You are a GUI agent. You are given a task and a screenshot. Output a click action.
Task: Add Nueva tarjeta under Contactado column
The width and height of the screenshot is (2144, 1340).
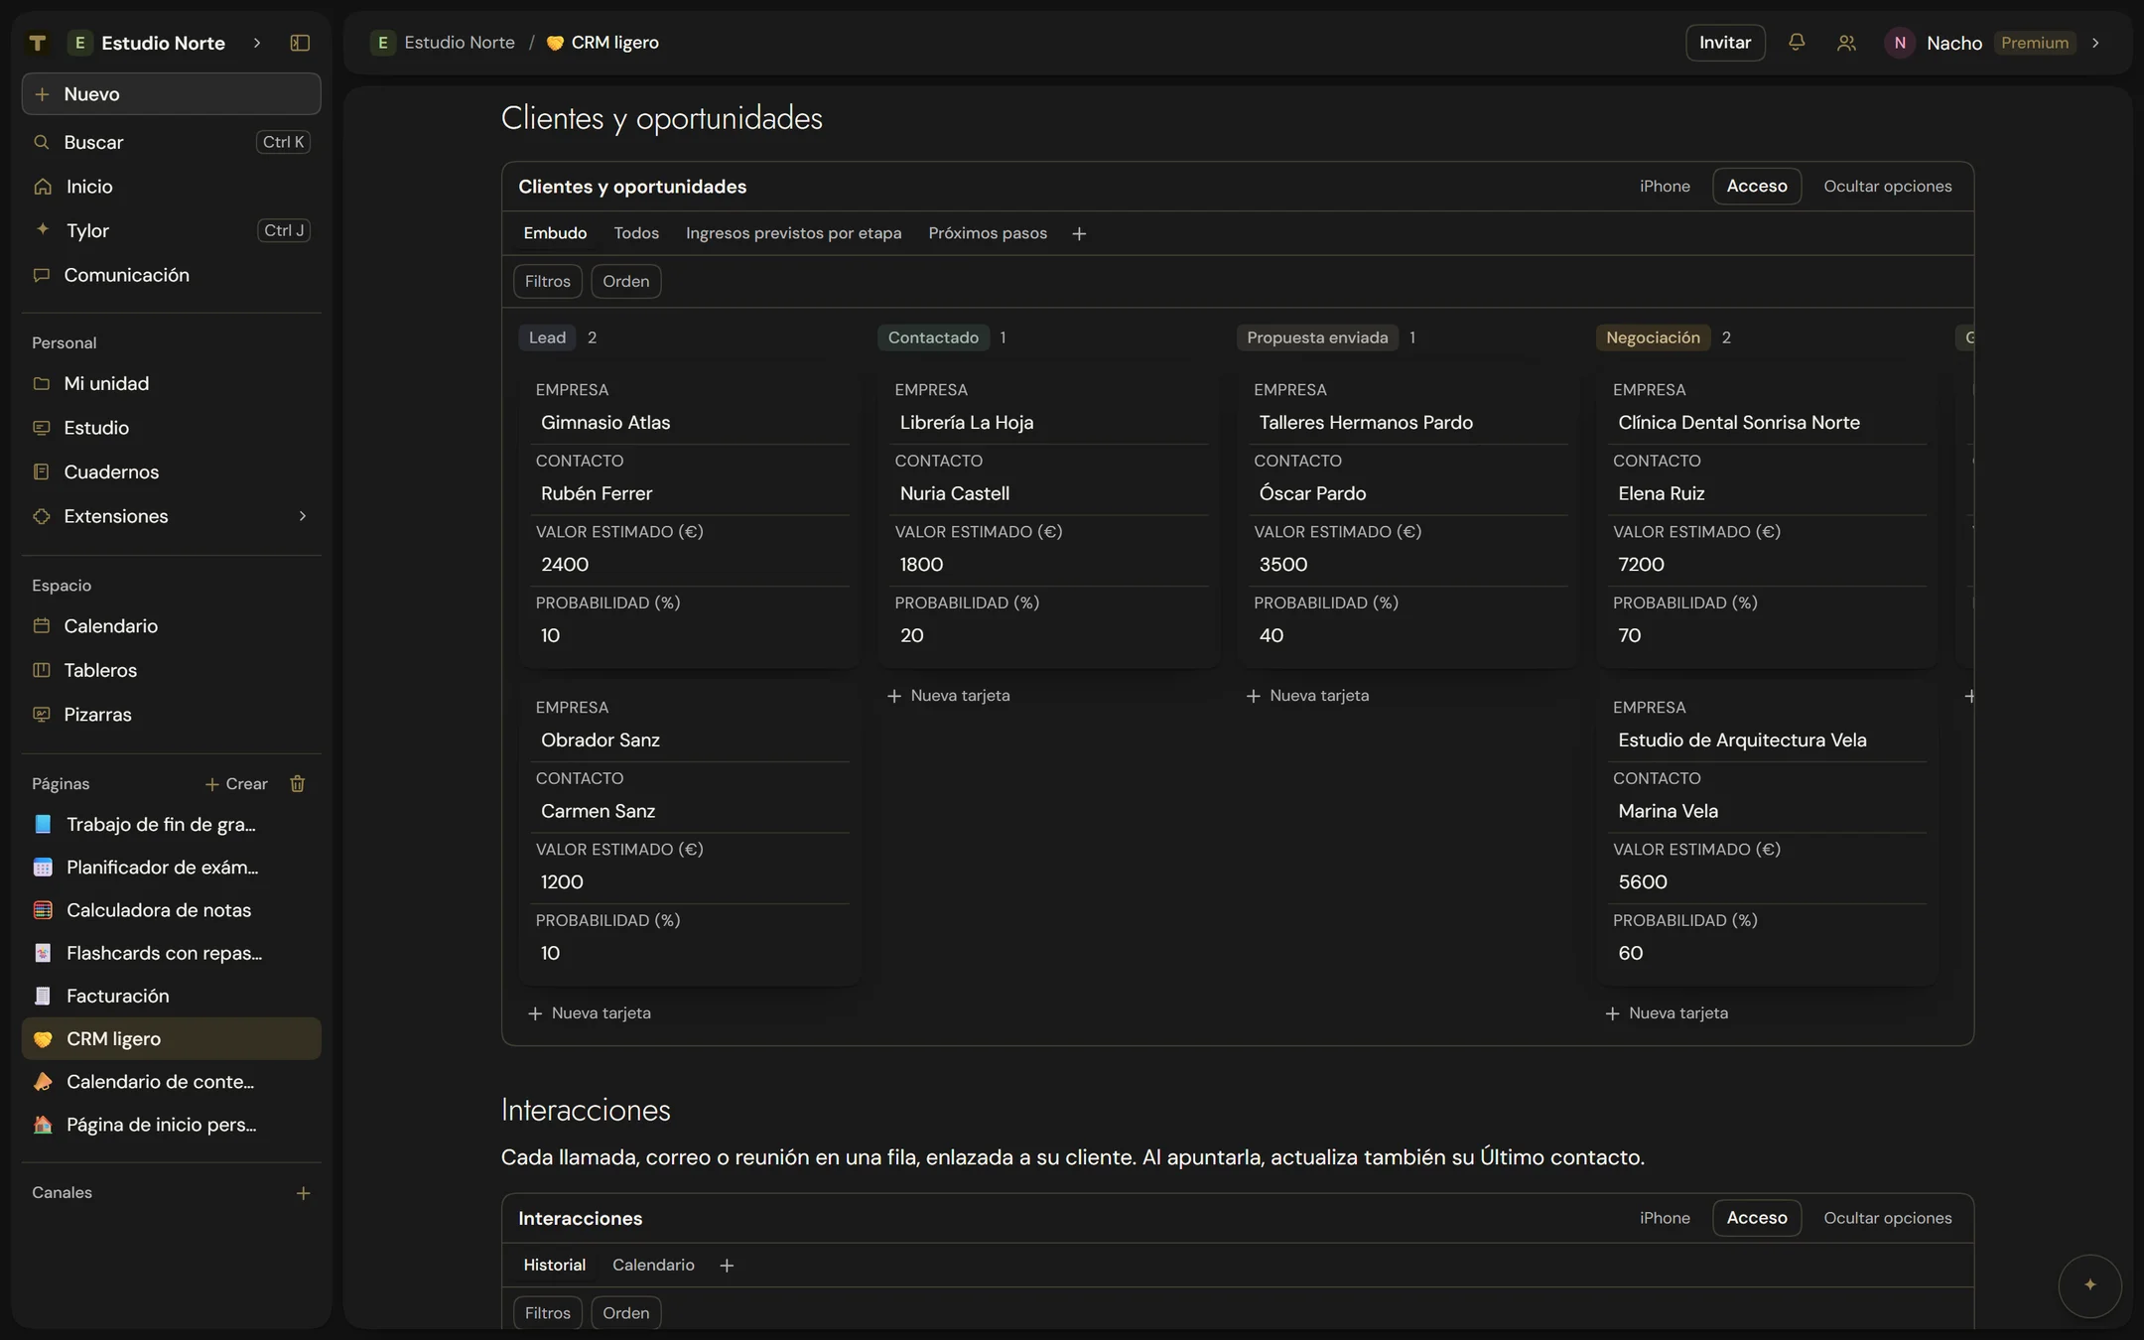point(949,696)
